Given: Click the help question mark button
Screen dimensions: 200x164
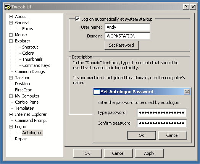Looking at the screenshot, I should click(x=186, y=7).
